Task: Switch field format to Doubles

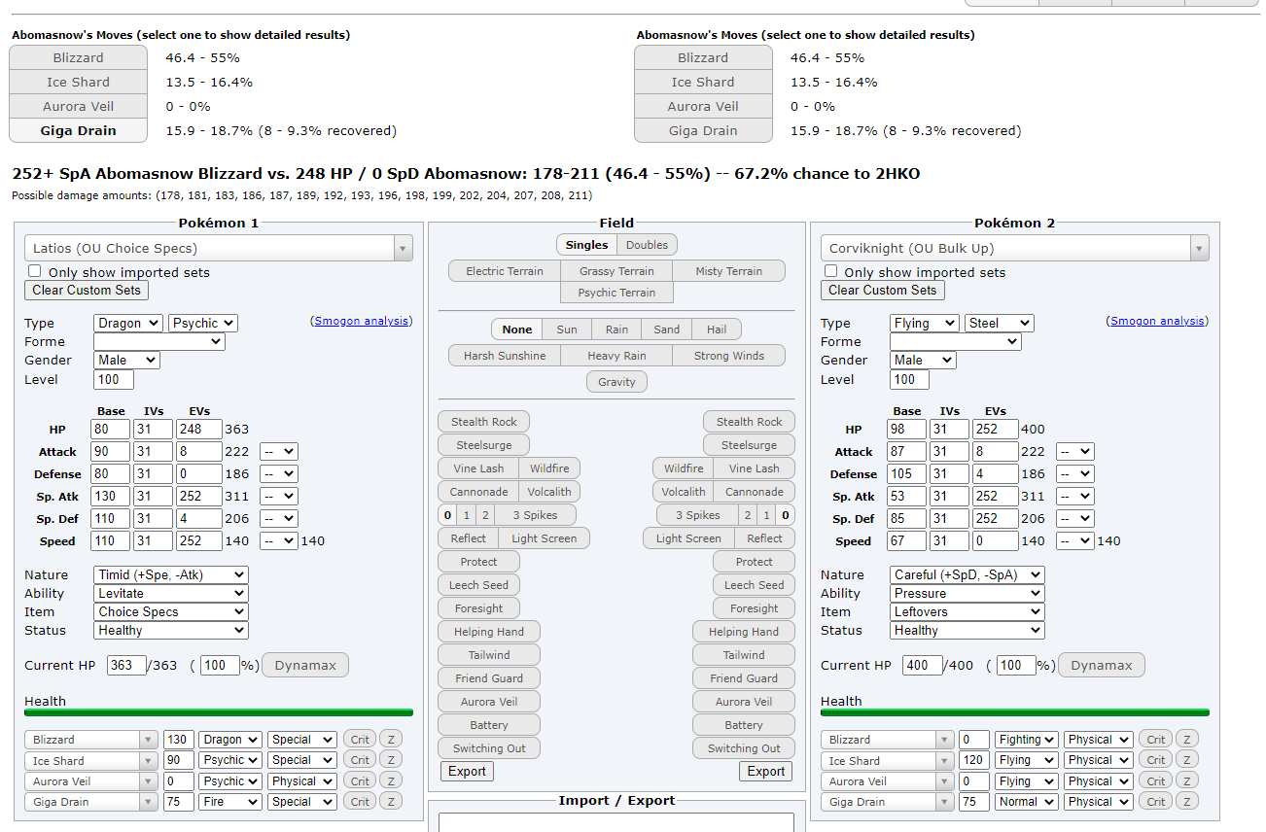Action: pyautogui.click(x=647, y=245)
